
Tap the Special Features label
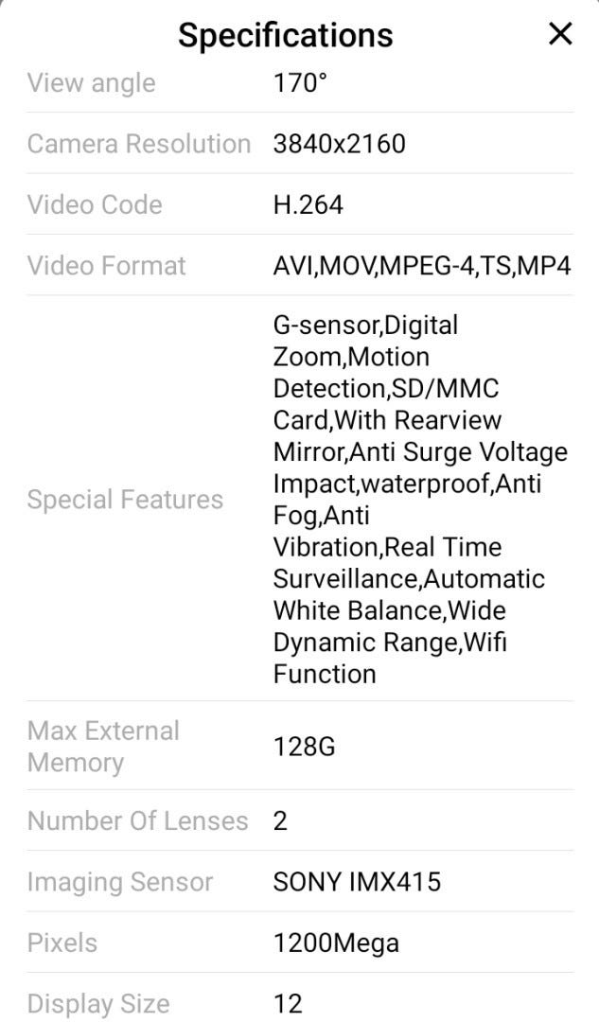(125, 500)
